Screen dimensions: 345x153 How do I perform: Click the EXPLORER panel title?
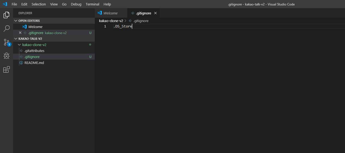pos(25,13)
